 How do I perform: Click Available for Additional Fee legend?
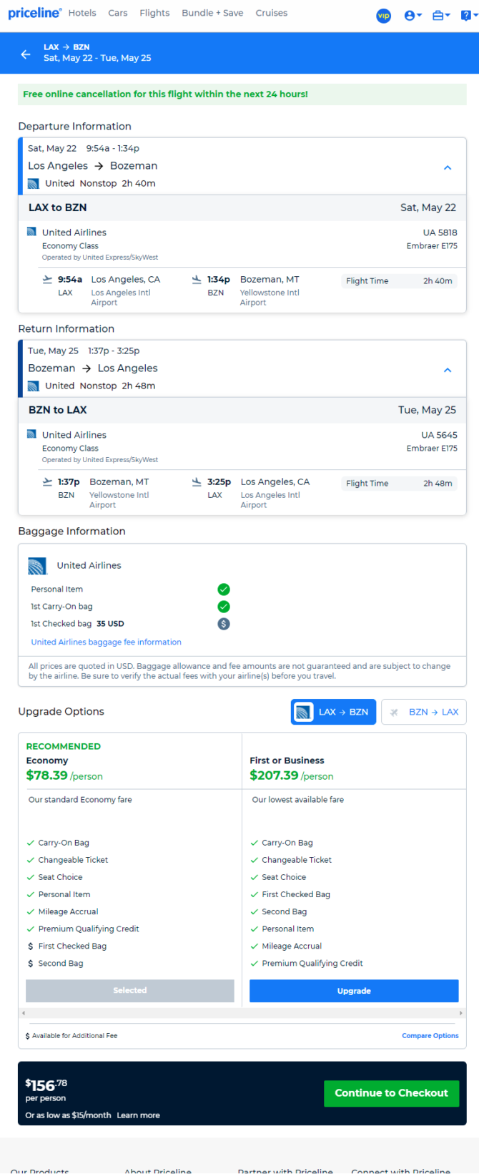pos(71,1036)
